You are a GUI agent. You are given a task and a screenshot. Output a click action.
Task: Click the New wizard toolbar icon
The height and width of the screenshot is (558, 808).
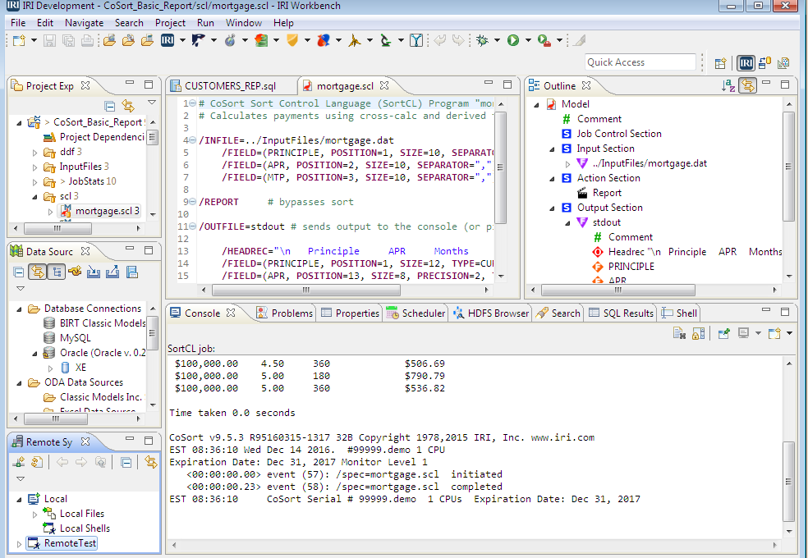pos(19,40)
